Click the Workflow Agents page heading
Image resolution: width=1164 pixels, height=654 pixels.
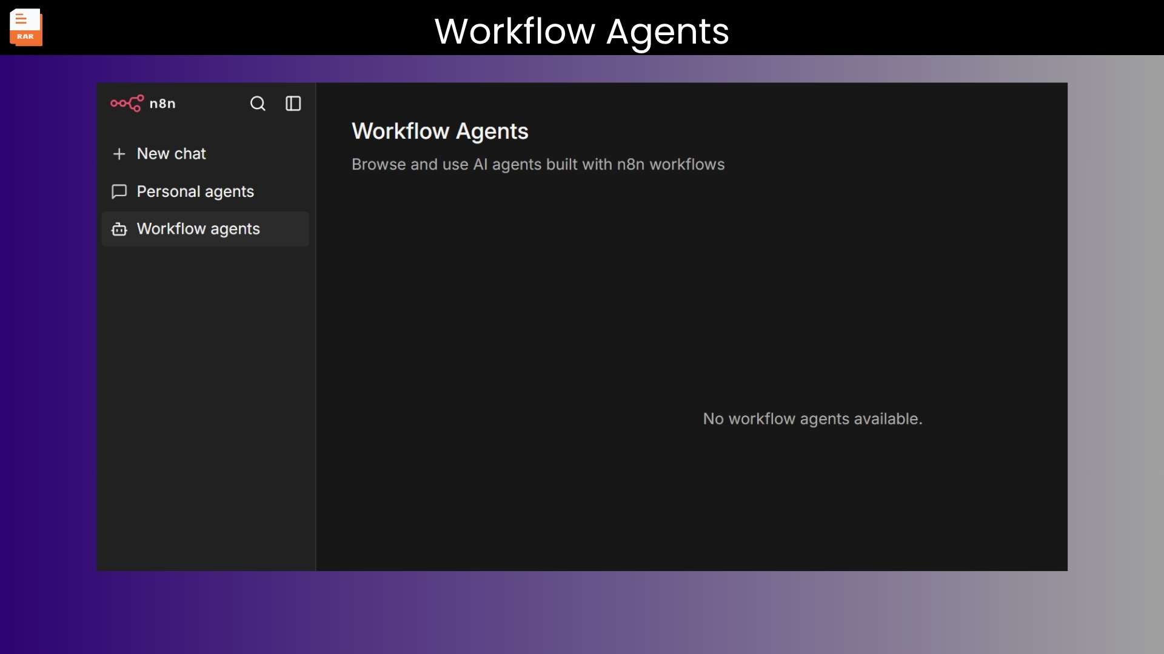[x=440, y=131]
